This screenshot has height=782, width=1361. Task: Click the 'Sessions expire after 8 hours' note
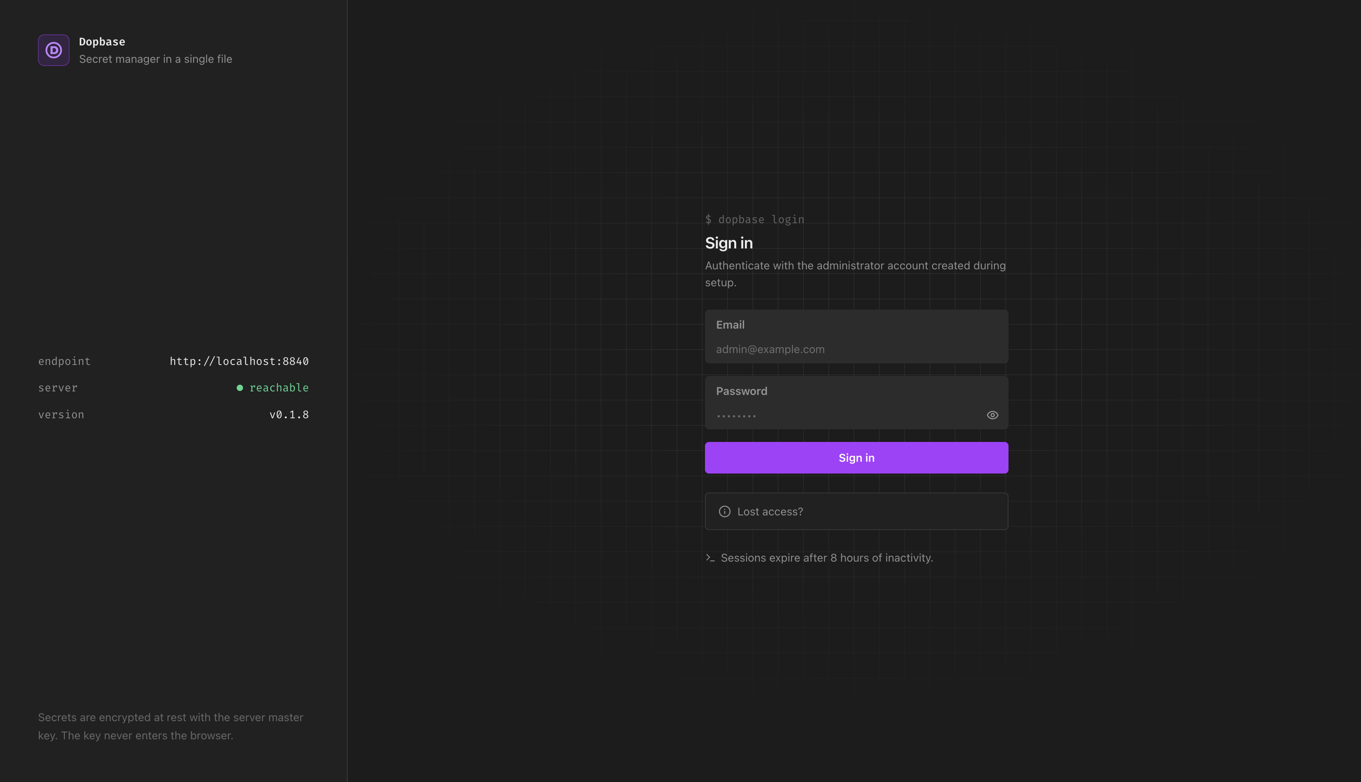(x=826, y=558)
